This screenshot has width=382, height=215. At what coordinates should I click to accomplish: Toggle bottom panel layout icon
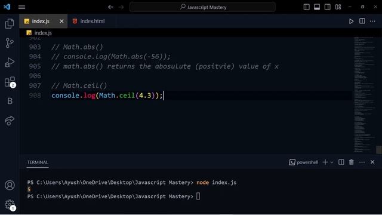[317, 7]
